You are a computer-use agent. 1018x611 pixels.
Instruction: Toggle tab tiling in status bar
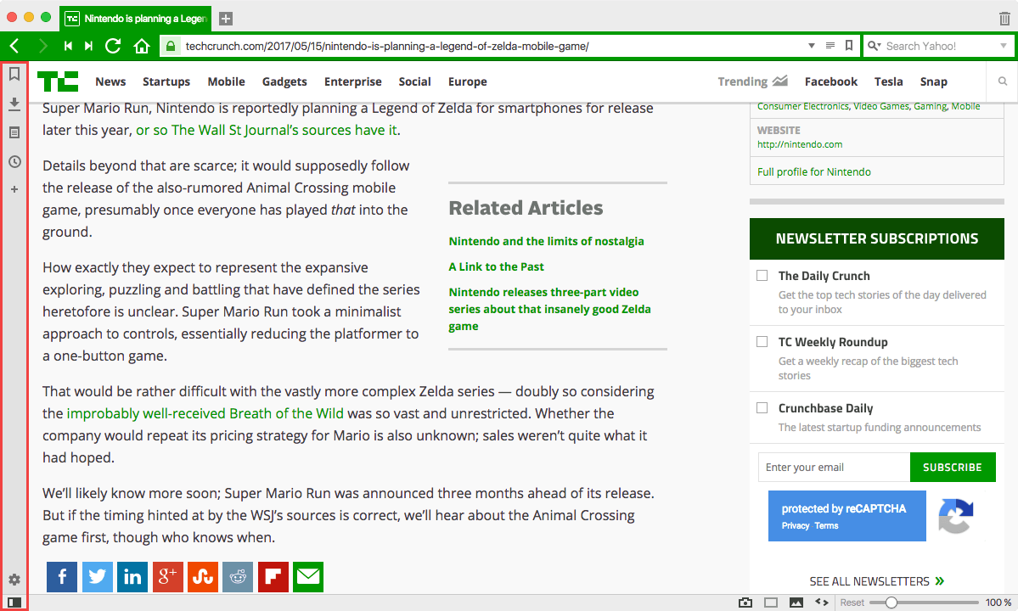pyautogui.click(x=771, y=603)
